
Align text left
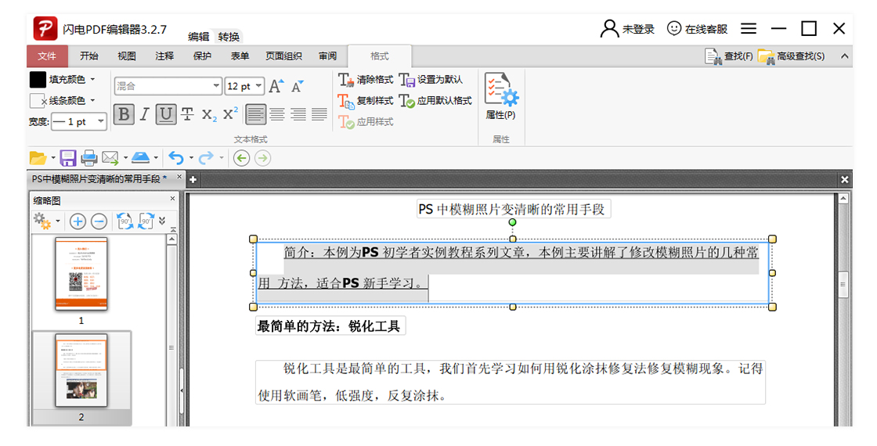(x=255, y=114)
